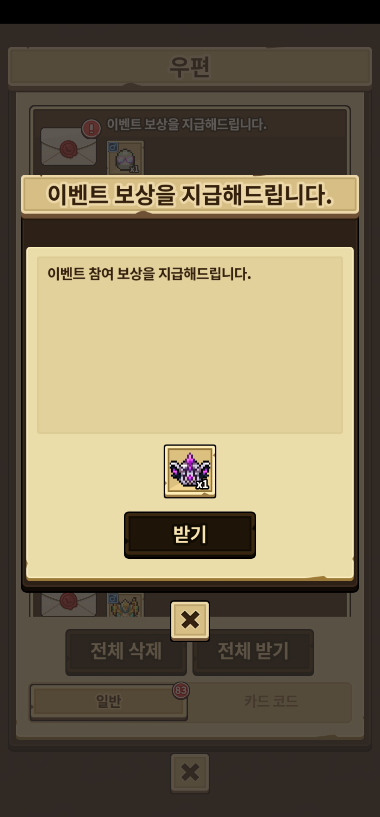Open the first mail's envelope icon
Viewport: 380px width, 817px height.
tap(69, 146)
